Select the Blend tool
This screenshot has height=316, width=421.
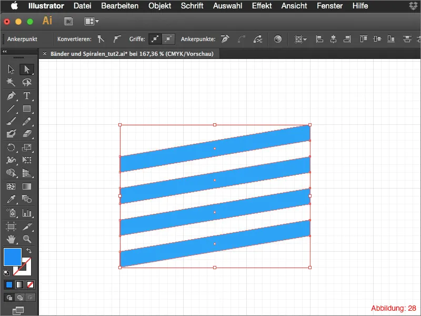point(27,199)
